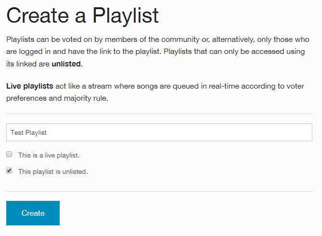Click the 'This playlist is unlisted.' label
Image resolution: width=322 pixels, height=236 pixels.
coord(53,171)
